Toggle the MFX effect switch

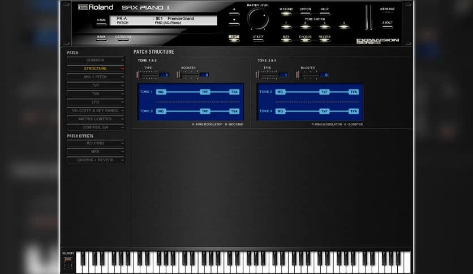[x=286, y=38]
